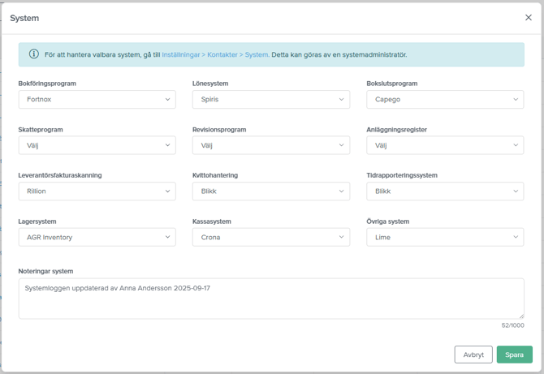Viewport: 544px width, 374px height.
Task: Choose a value in the Skatteprogram dropdown
Action: (x=97, y=146)
